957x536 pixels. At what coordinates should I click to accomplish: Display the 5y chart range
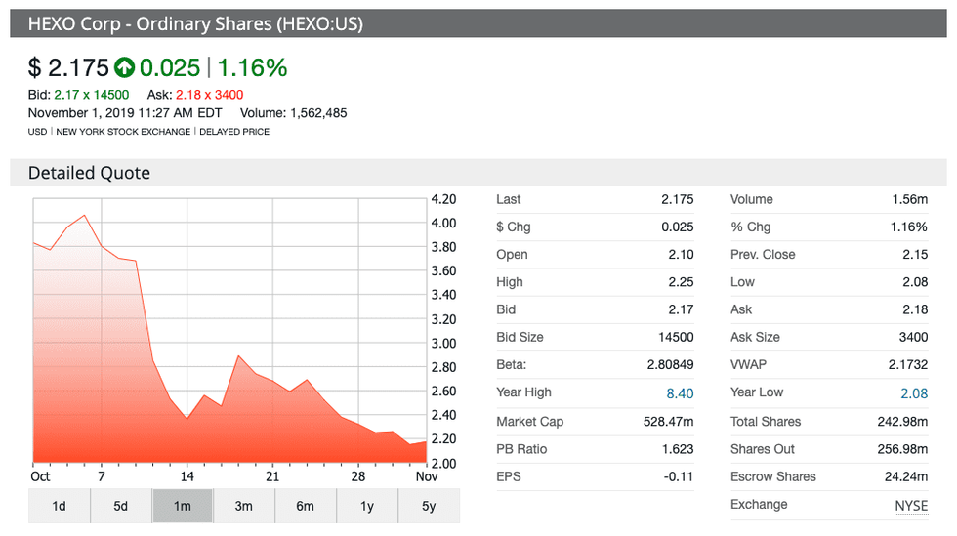click(x=428, y=506)
